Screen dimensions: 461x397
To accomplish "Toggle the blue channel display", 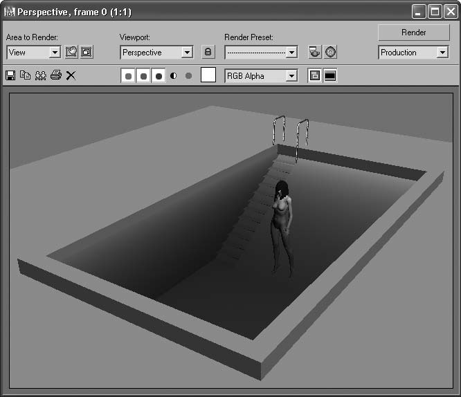I will pyautogui.click(x=159, y=75).
